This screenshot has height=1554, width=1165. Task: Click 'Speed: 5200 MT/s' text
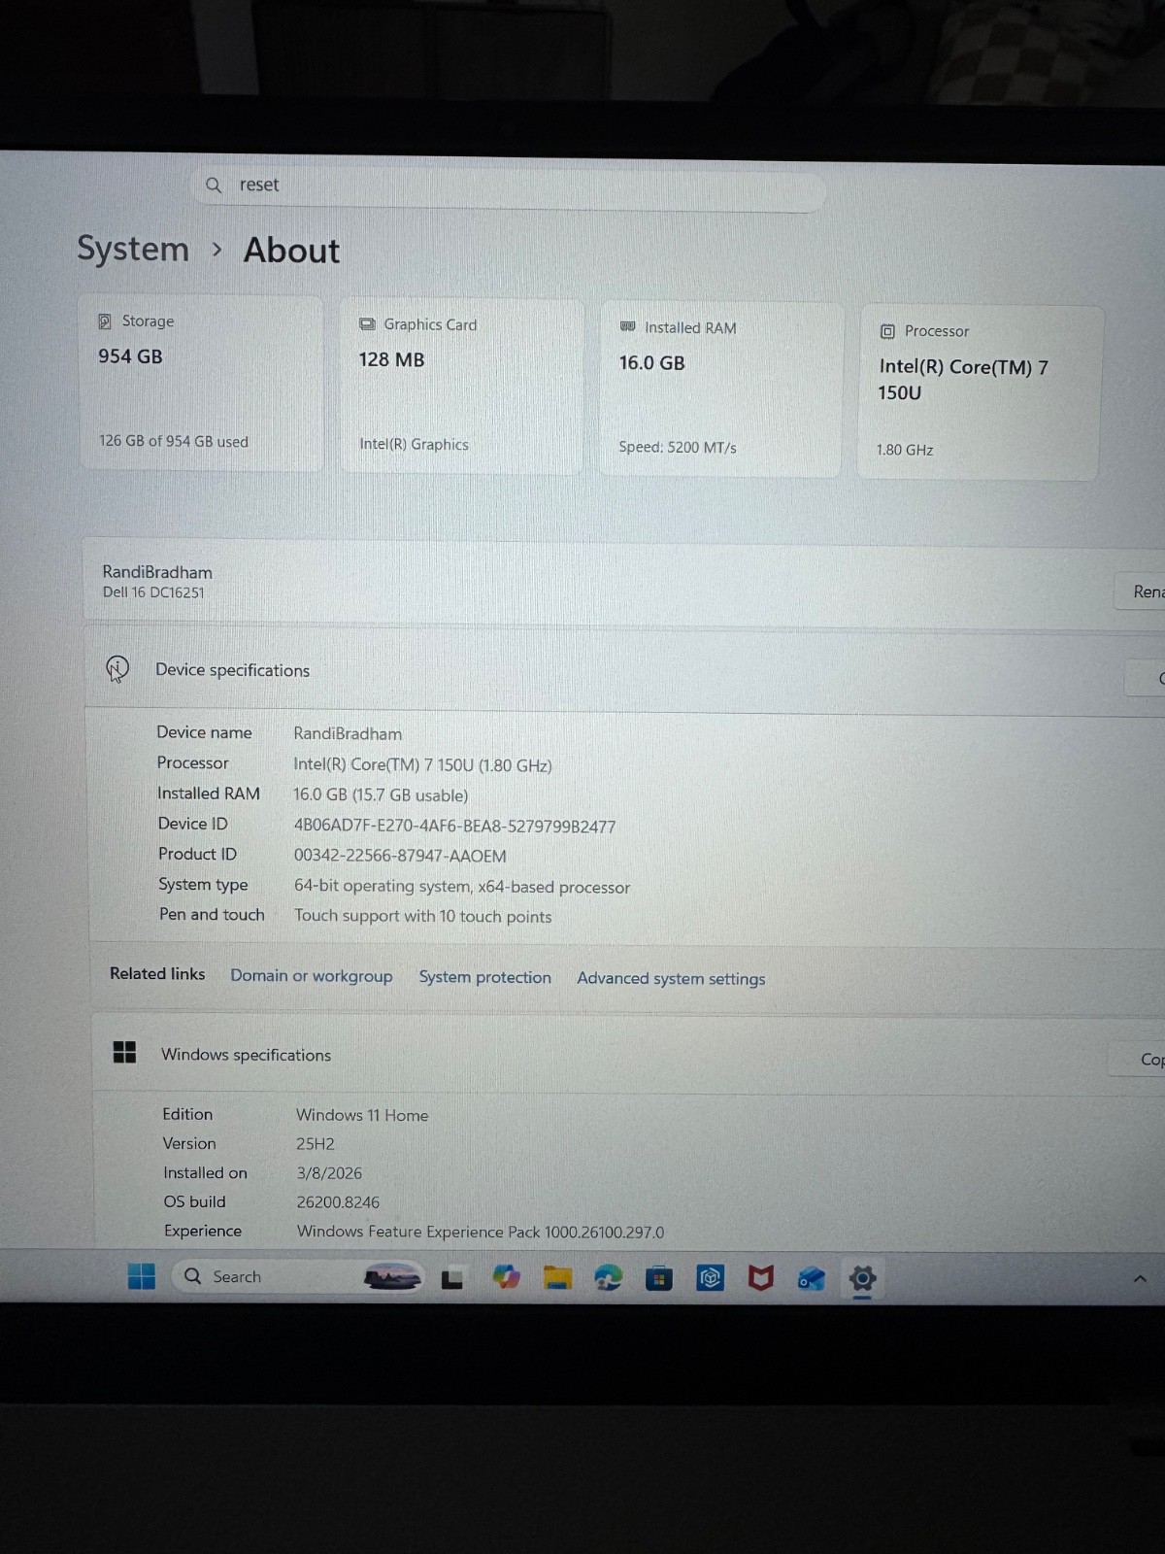[x=678, y=448]
